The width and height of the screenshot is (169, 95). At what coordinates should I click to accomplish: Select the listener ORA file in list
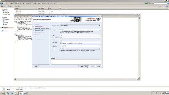(x=19, y=13)
